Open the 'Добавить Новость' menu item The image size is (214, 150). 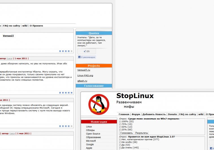[x=154, y=114]
